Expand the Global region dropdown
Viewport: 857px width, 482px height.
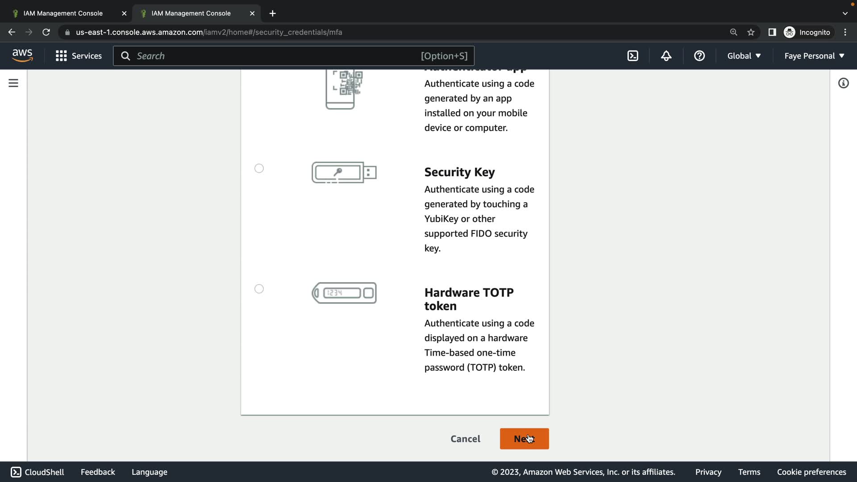point(744,56)
